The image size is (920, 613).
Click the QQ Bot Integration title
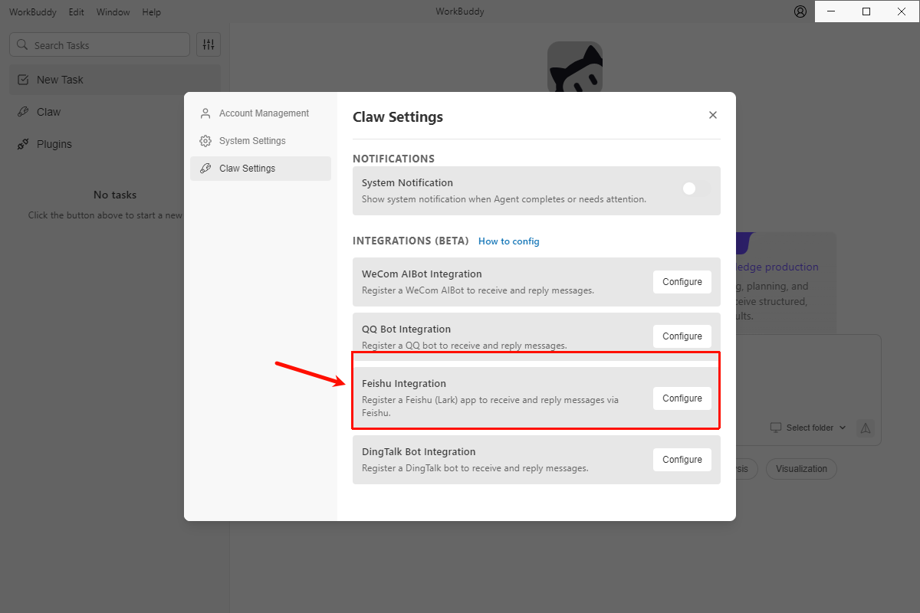[x=406, y=329]
